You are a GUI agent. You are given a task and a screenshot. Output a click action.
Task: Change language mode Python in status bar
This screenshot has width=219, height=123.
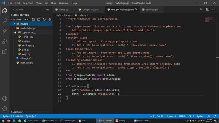pos(201,116)
